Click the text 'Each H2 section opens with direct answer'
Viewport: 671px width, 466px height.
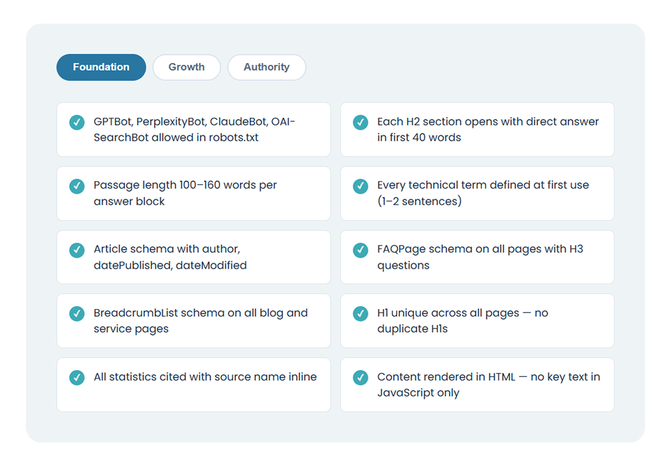[488, 122]
